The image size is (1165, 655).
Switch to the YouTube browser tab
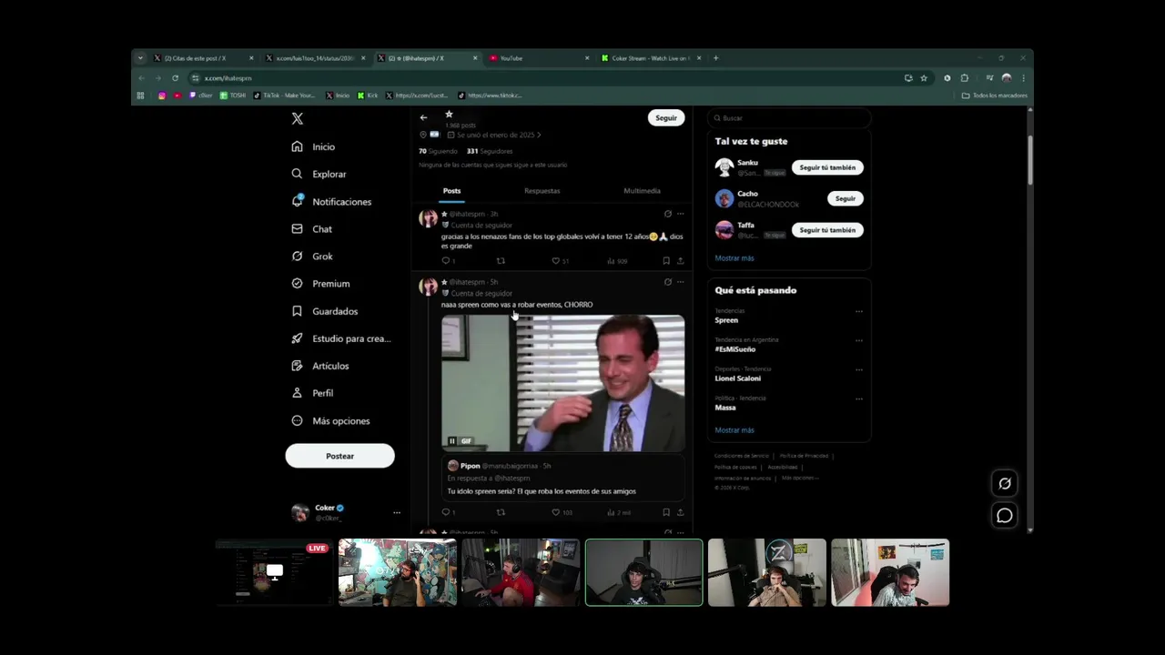click(539, 58)
